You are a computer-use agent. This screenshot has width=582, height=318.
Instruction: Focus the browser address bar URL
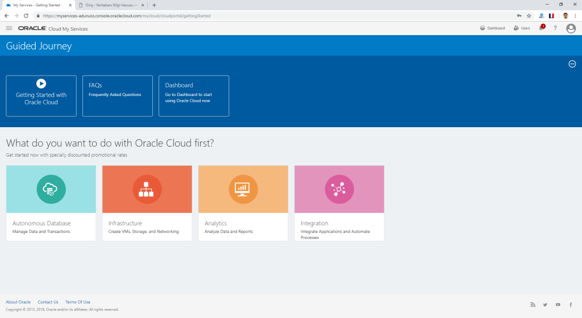click(127, 16)
